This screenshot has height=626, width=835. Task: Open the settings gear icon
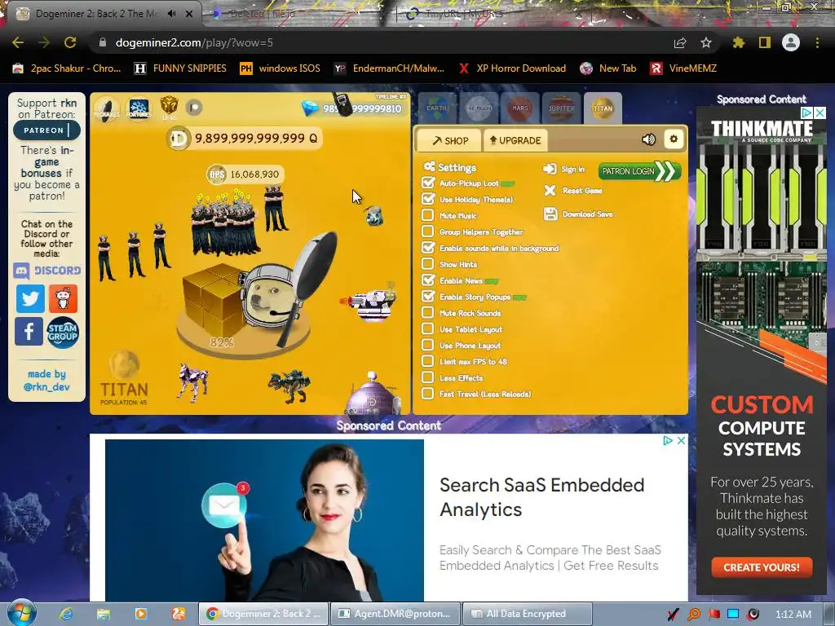coord(674,139)
